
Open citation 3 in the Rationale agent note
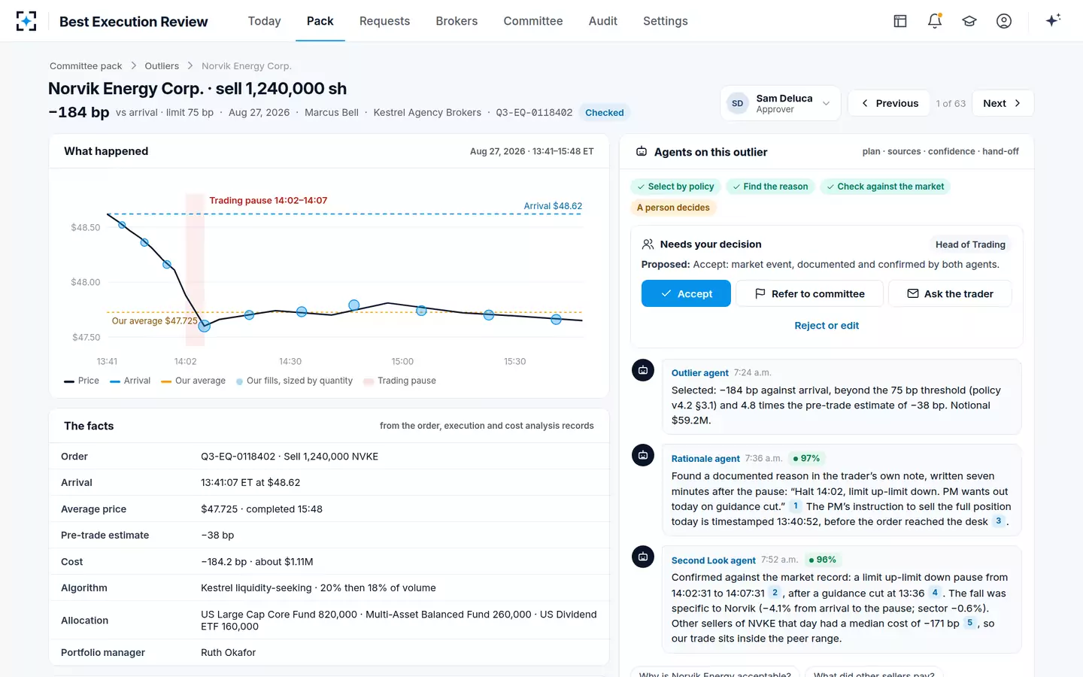pos(999,521)
